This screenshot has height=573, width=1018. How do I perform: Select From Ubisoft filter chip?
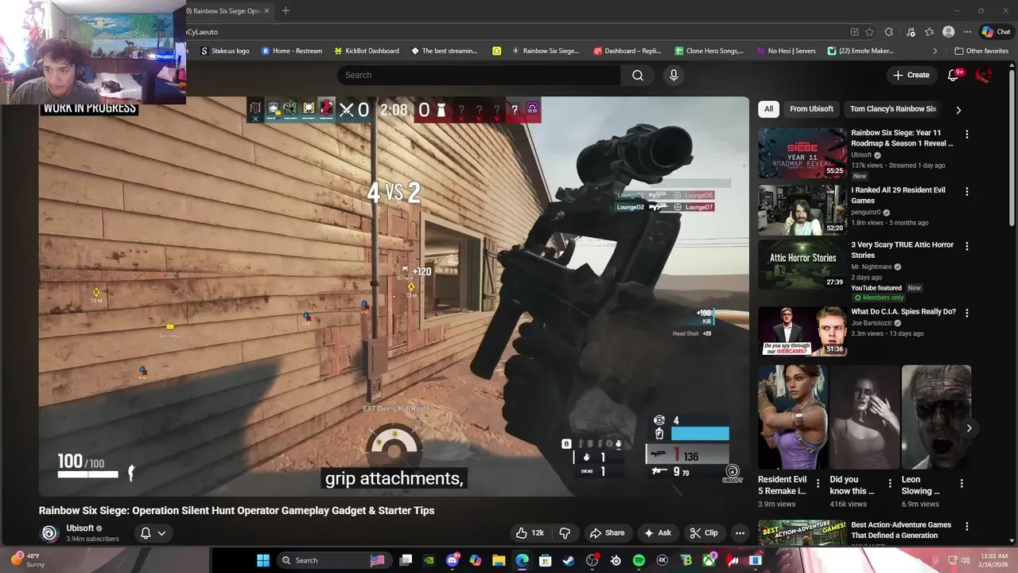811,109
